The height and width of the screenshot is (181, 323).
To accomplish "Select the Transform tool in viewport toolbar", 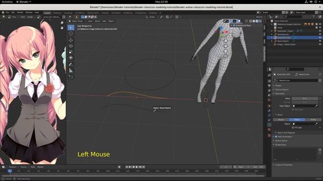I will [x=71, y=58].
